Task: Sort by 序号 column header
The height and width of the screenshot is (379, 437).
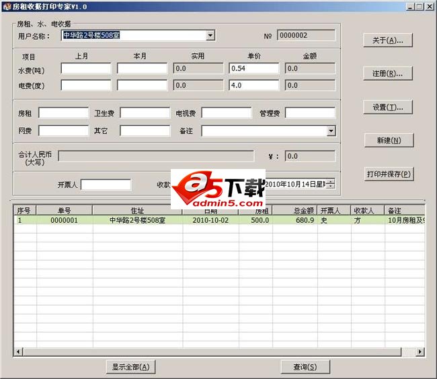Action: tap(25, 211)
